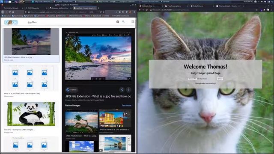Click the jpg files search field
The image size is (274, 154).
pos(70,22)
